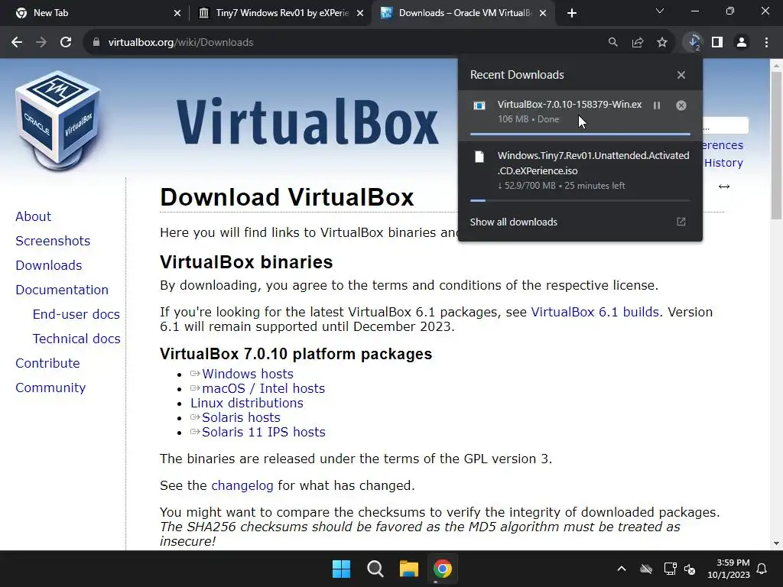Toggle the Chrome downloads toolbar icon

pyautogui.click(x=693, y=43)
